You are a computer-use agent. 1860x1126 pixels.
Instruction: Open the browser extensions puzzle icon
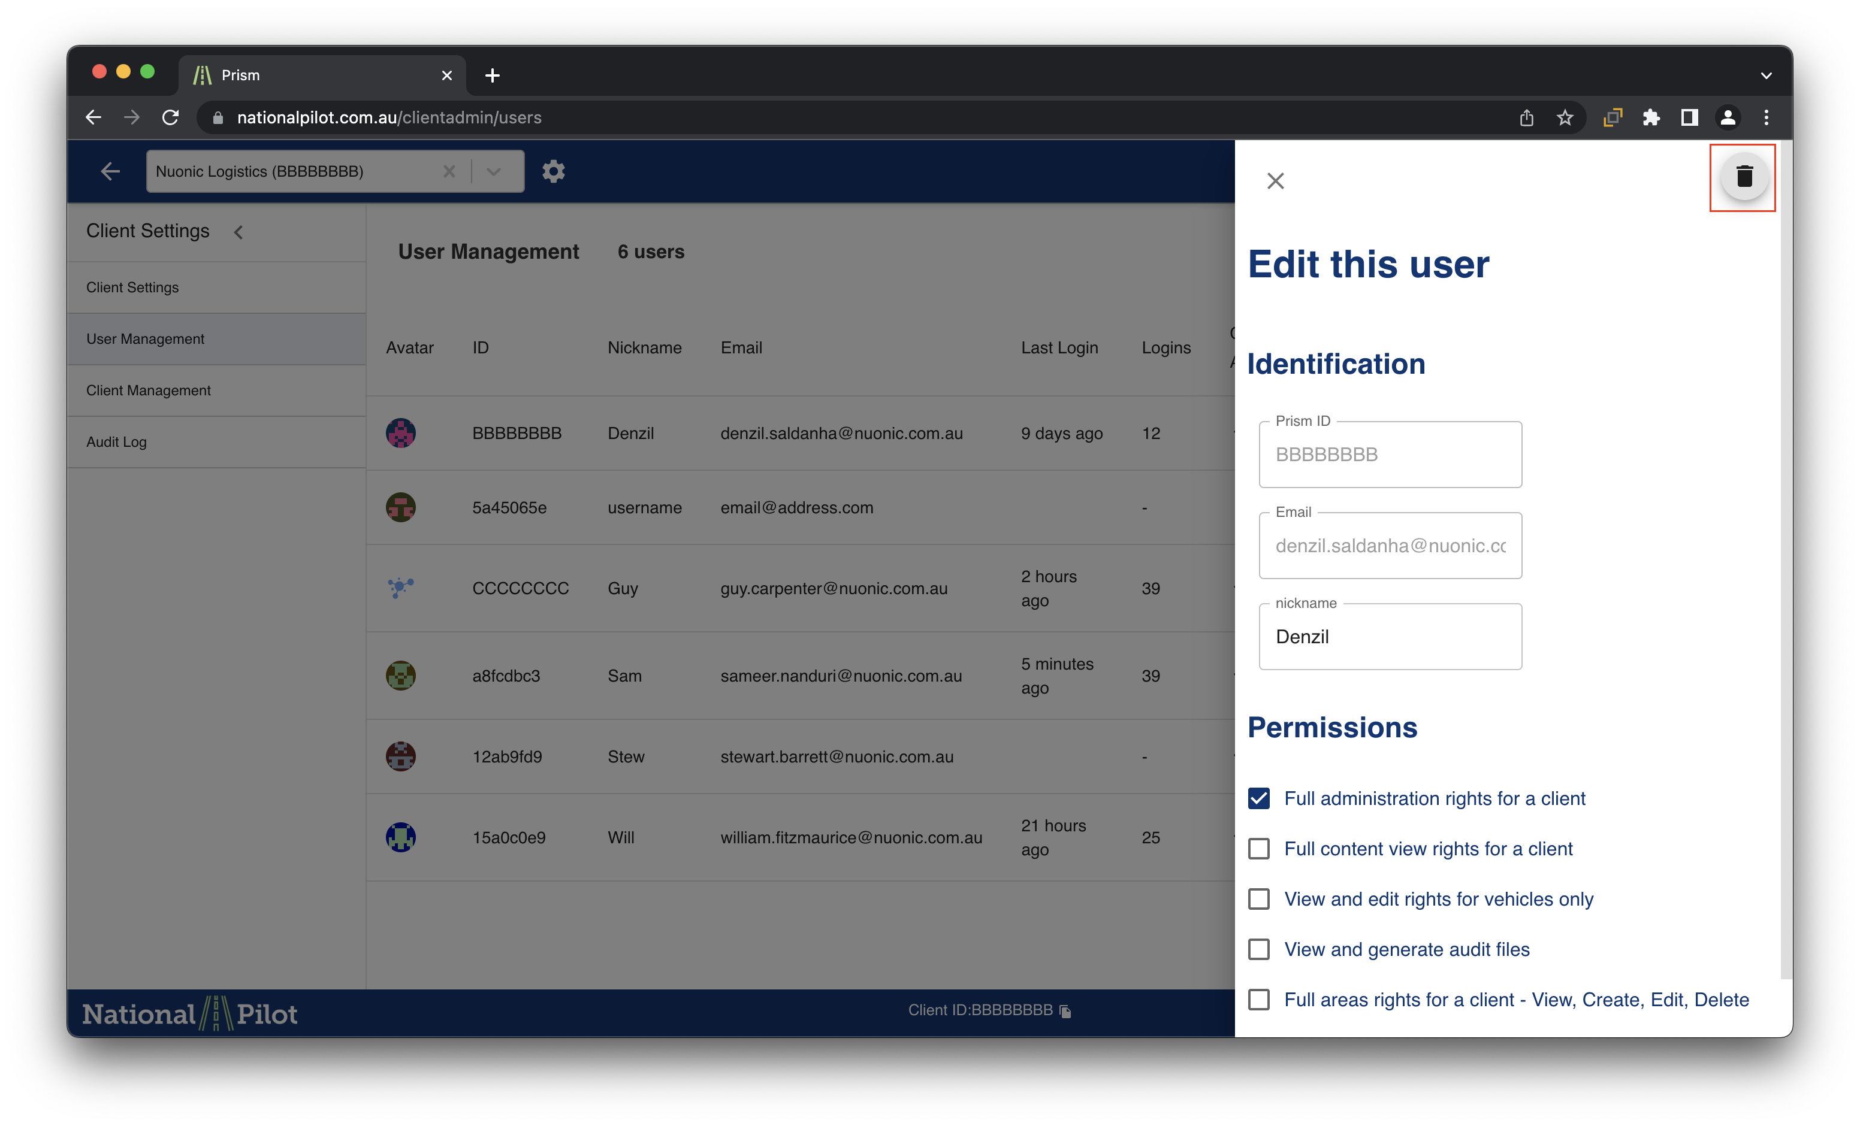click(x=1651, y=118)
